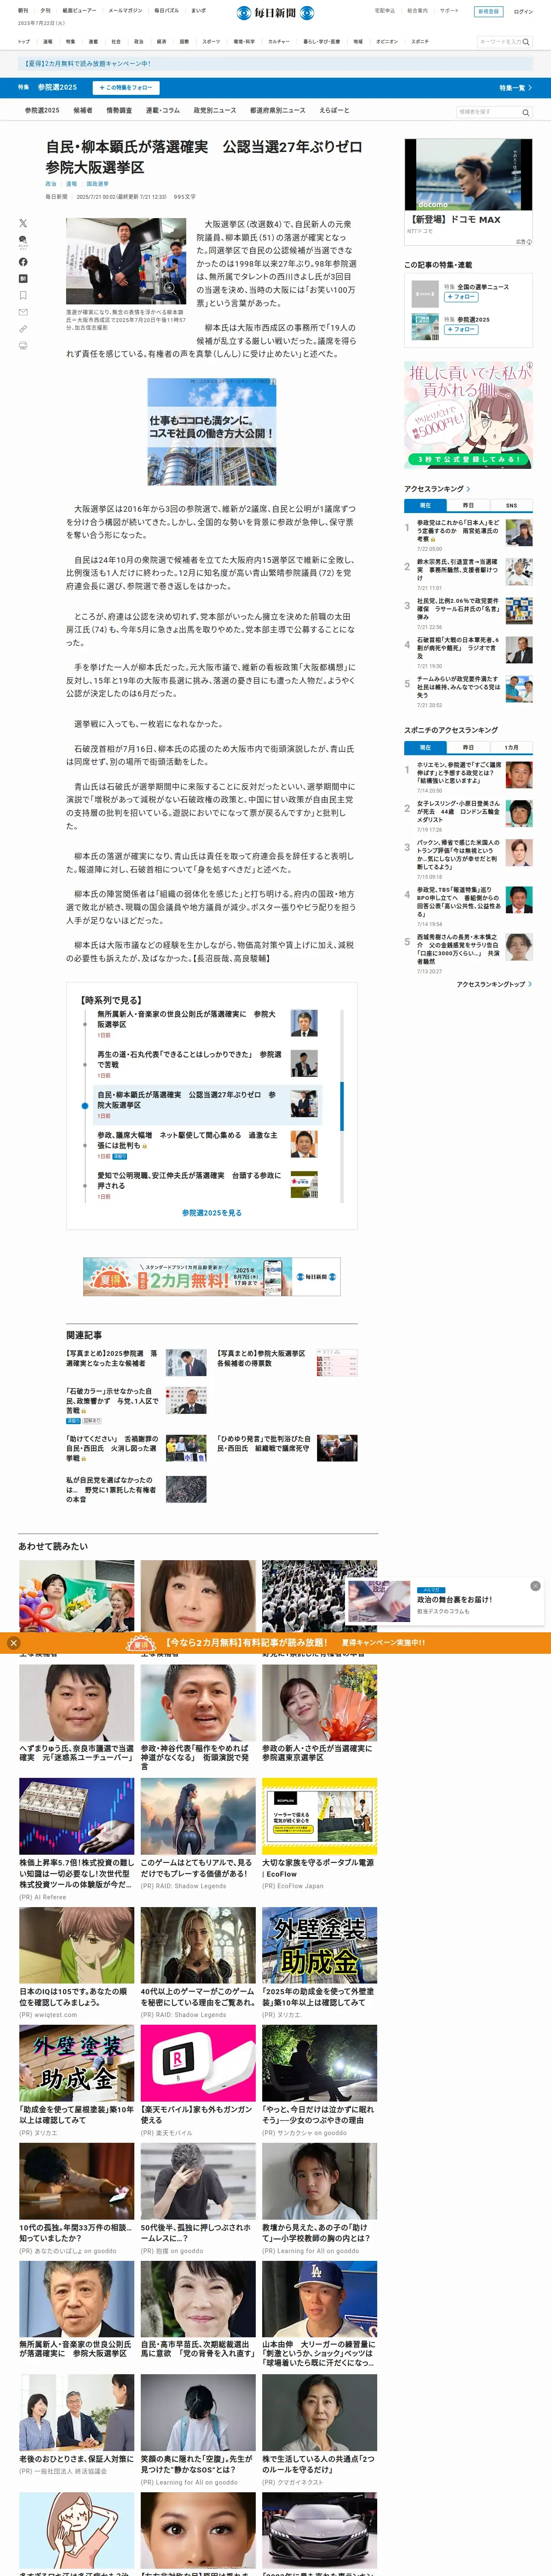Click the 参院選2025を見る link

click(212, 1213)
